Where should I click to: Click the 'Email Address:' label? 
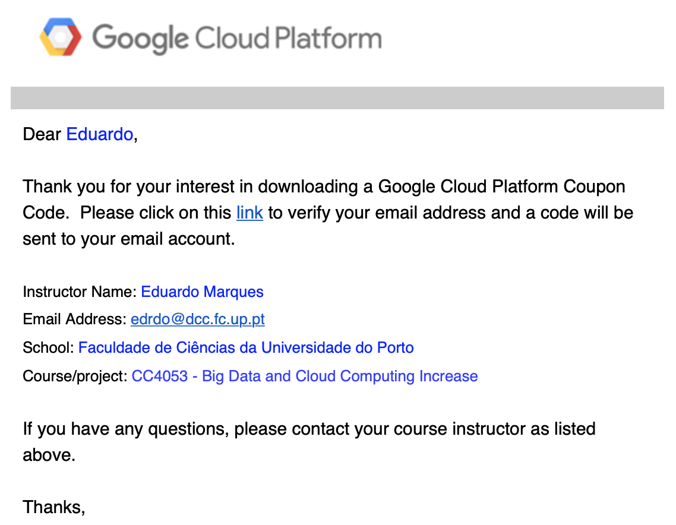coord(75,319)
